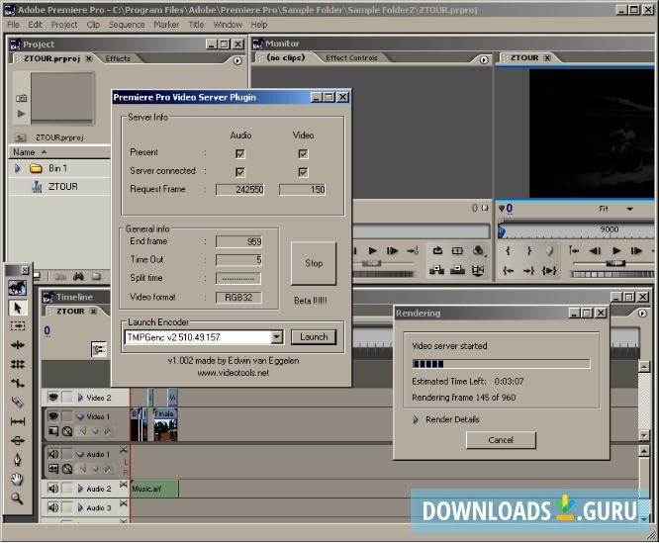Play the program monitor sequence

click(x=616, y=250)
